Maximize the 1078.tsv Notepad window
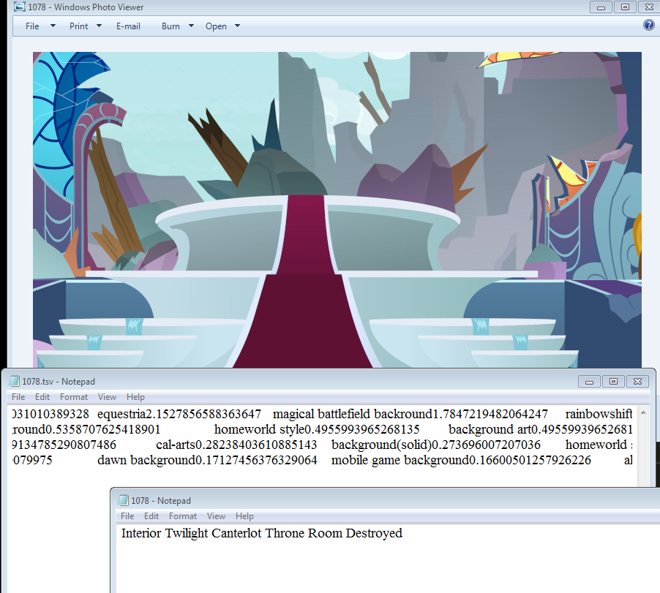 pos(613,382)
